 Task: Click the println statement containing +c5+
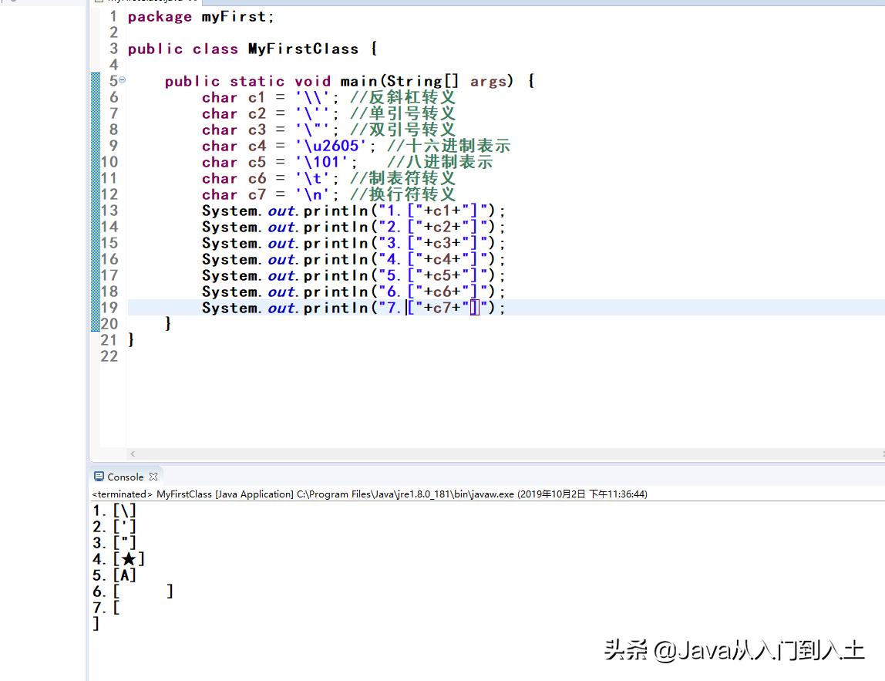[353, 276]
